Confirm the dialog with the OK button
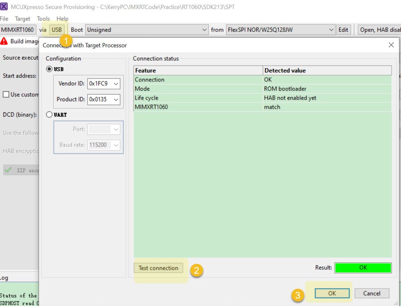 click(x=332, y=293)
